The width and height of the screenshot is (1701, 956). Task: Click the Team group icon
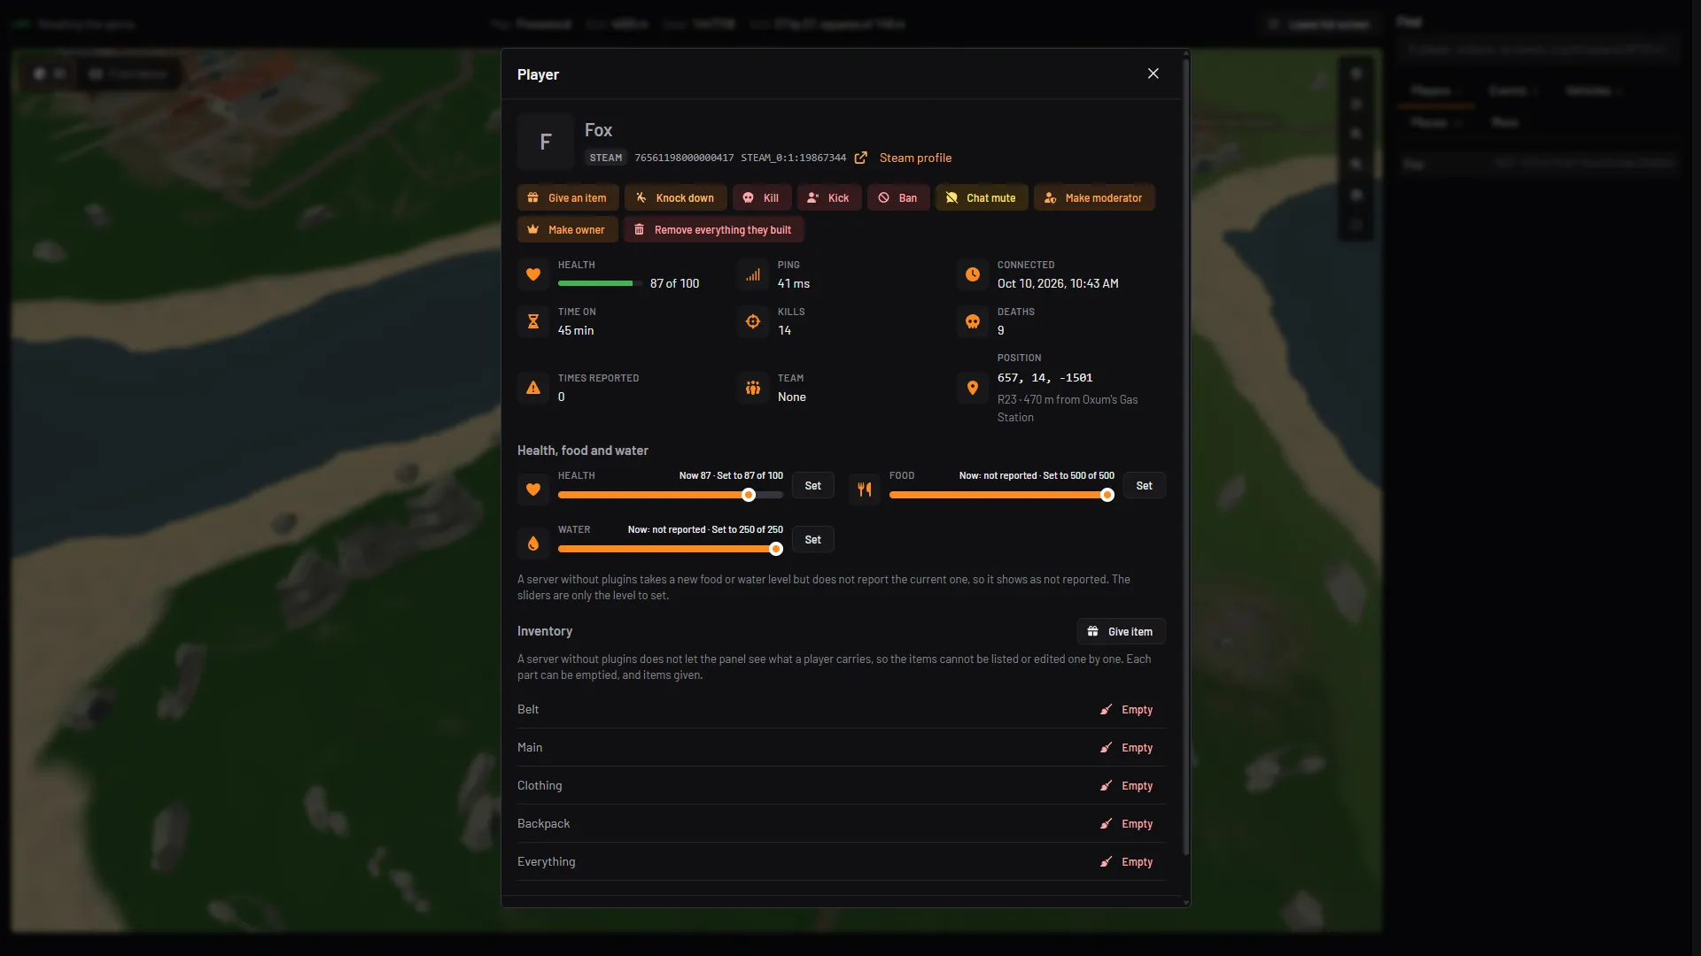tap(753, 388)
